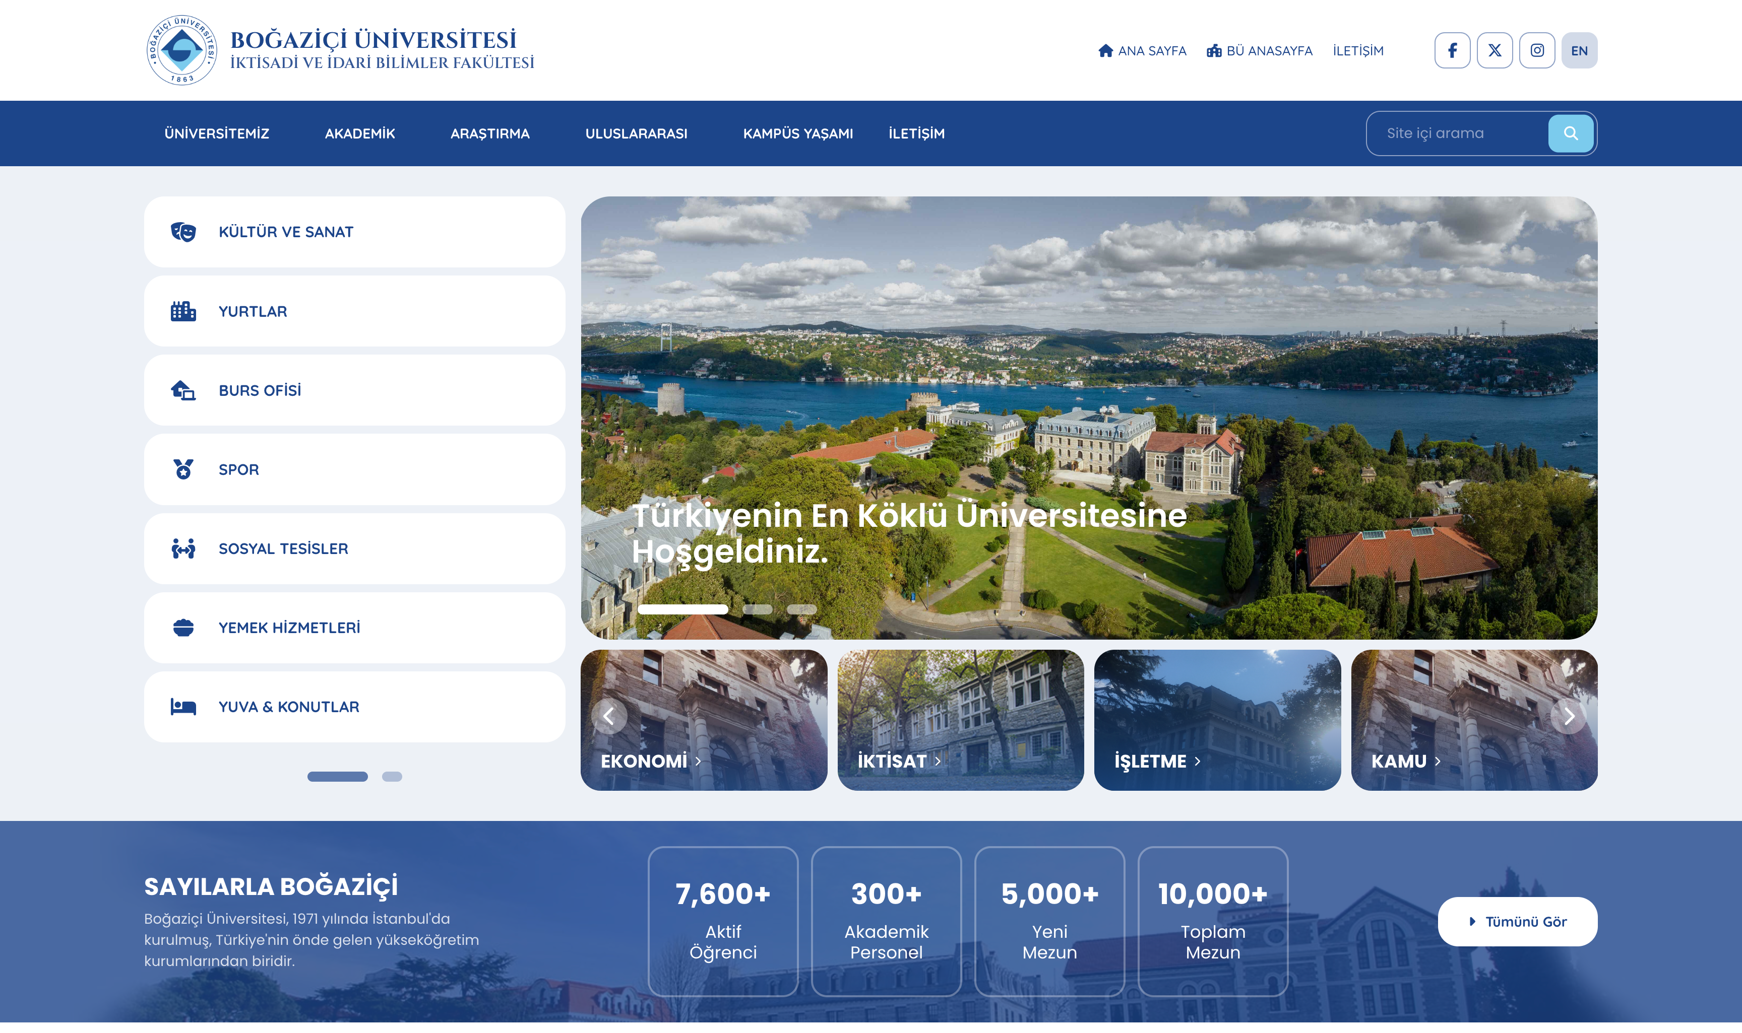Open the Instagram icon link
The image size is (1742, 1033).
tap(1536, 50)
